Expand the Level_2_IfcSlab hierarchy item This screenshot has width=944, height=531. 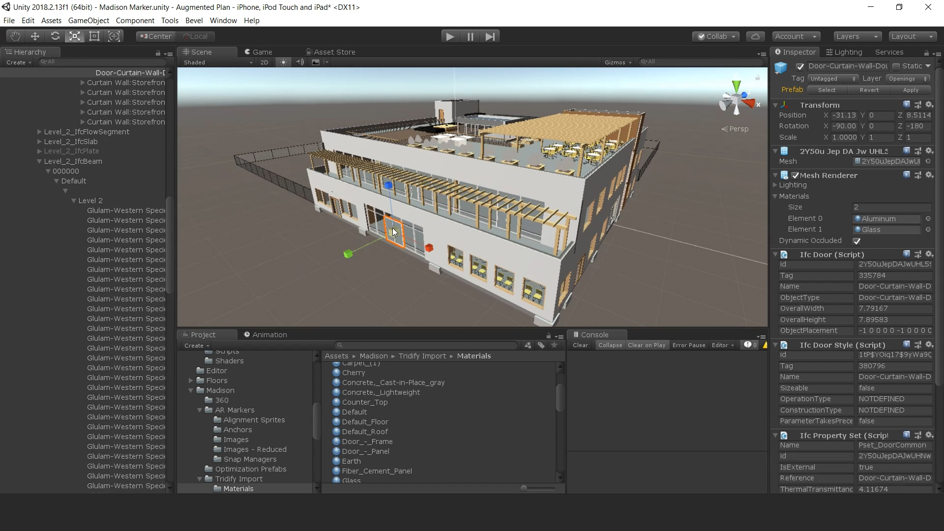pyautogui.click(x=39, y=142)
